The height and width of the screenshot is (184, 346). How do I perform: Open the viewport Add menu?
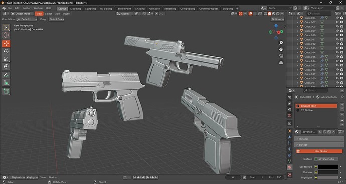[x=57, y=14]
